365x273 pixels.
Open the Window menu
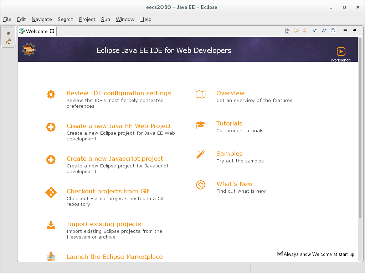tap(125, 19)
